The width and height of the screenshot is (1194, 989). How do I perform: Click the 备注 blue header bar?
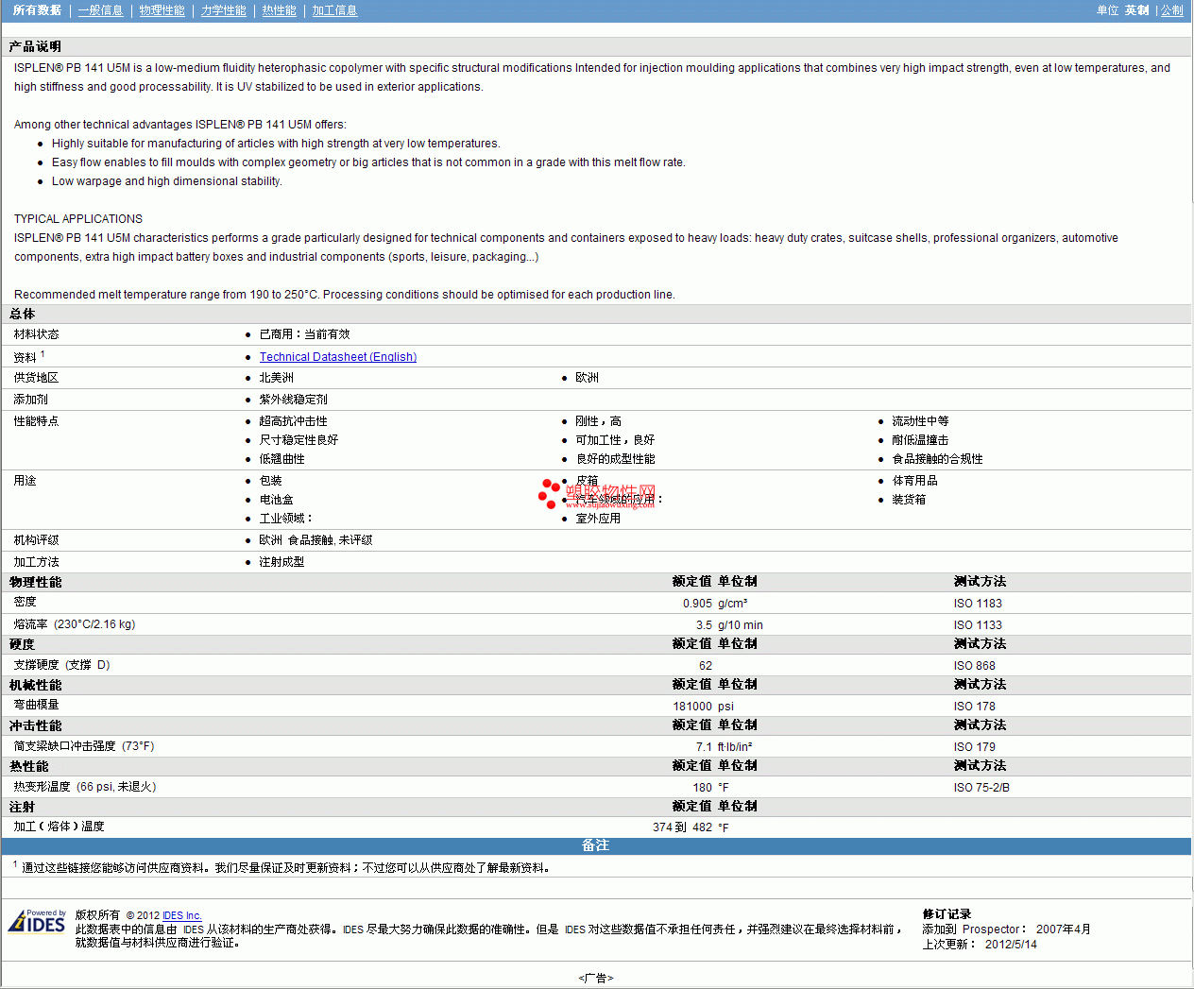pyautogui.click(x=596, y=845)
